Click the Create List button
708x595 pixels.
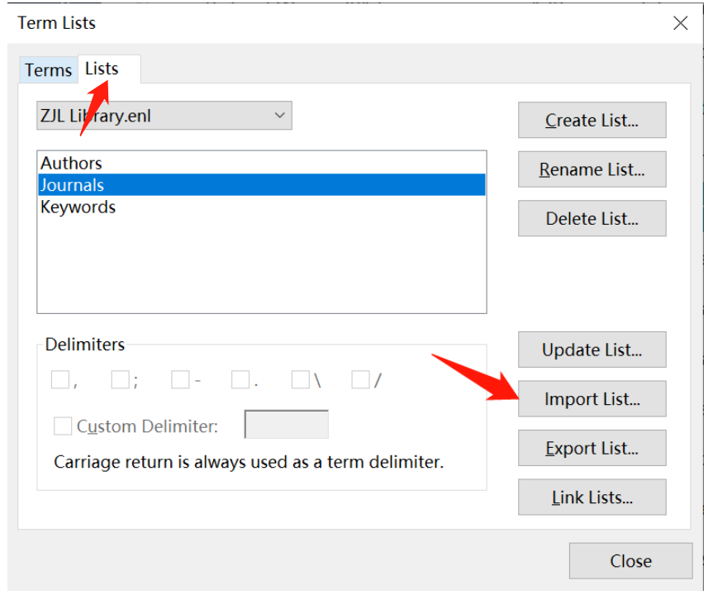pos(592,121)
